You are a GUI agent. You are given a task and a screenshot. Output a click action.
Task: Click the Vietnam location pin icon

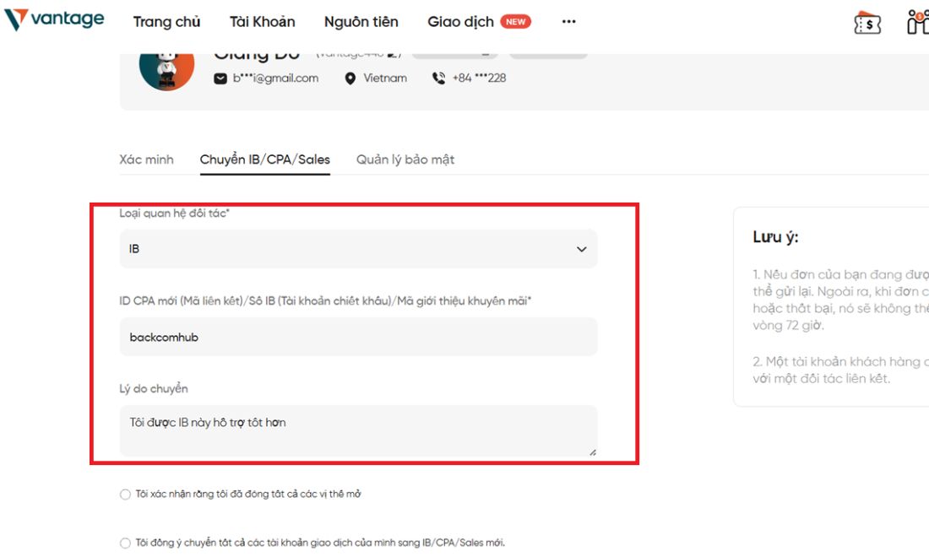coord(350,78)
